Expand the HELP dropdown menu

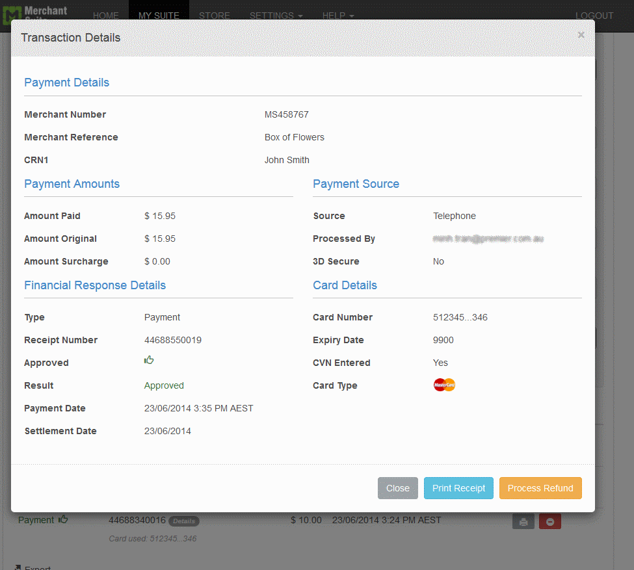pyautogui.click(x=338, y=16)
